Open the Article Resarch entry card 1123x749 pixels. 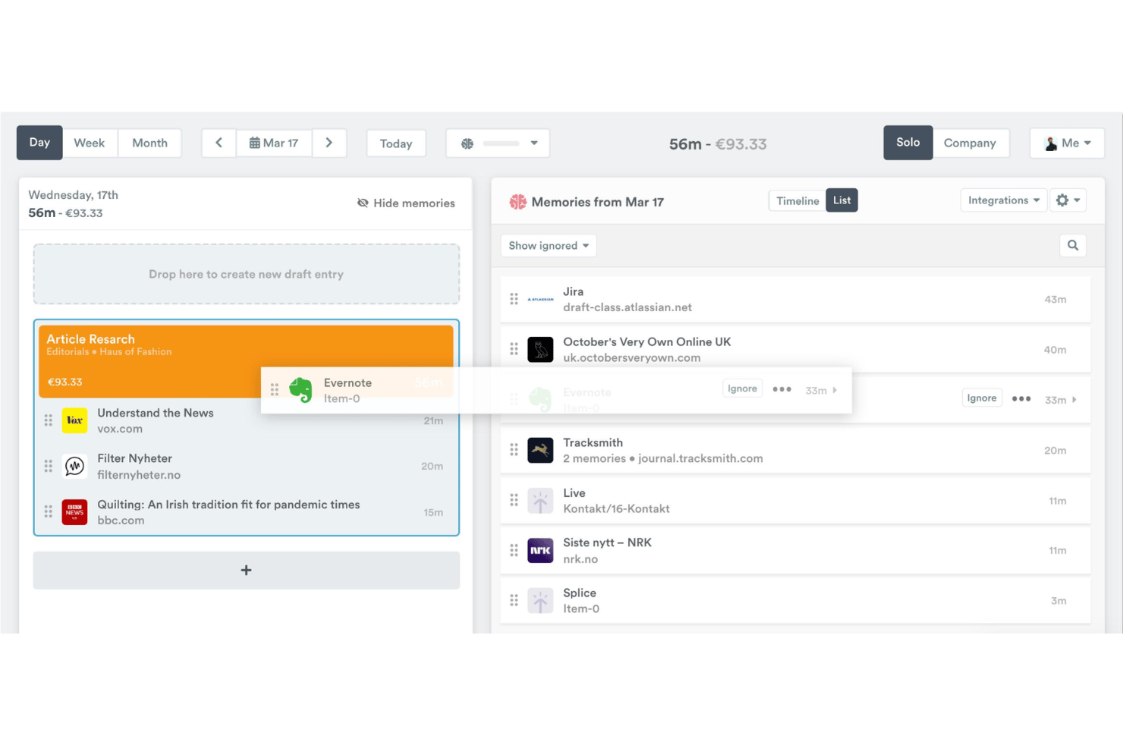246,361
